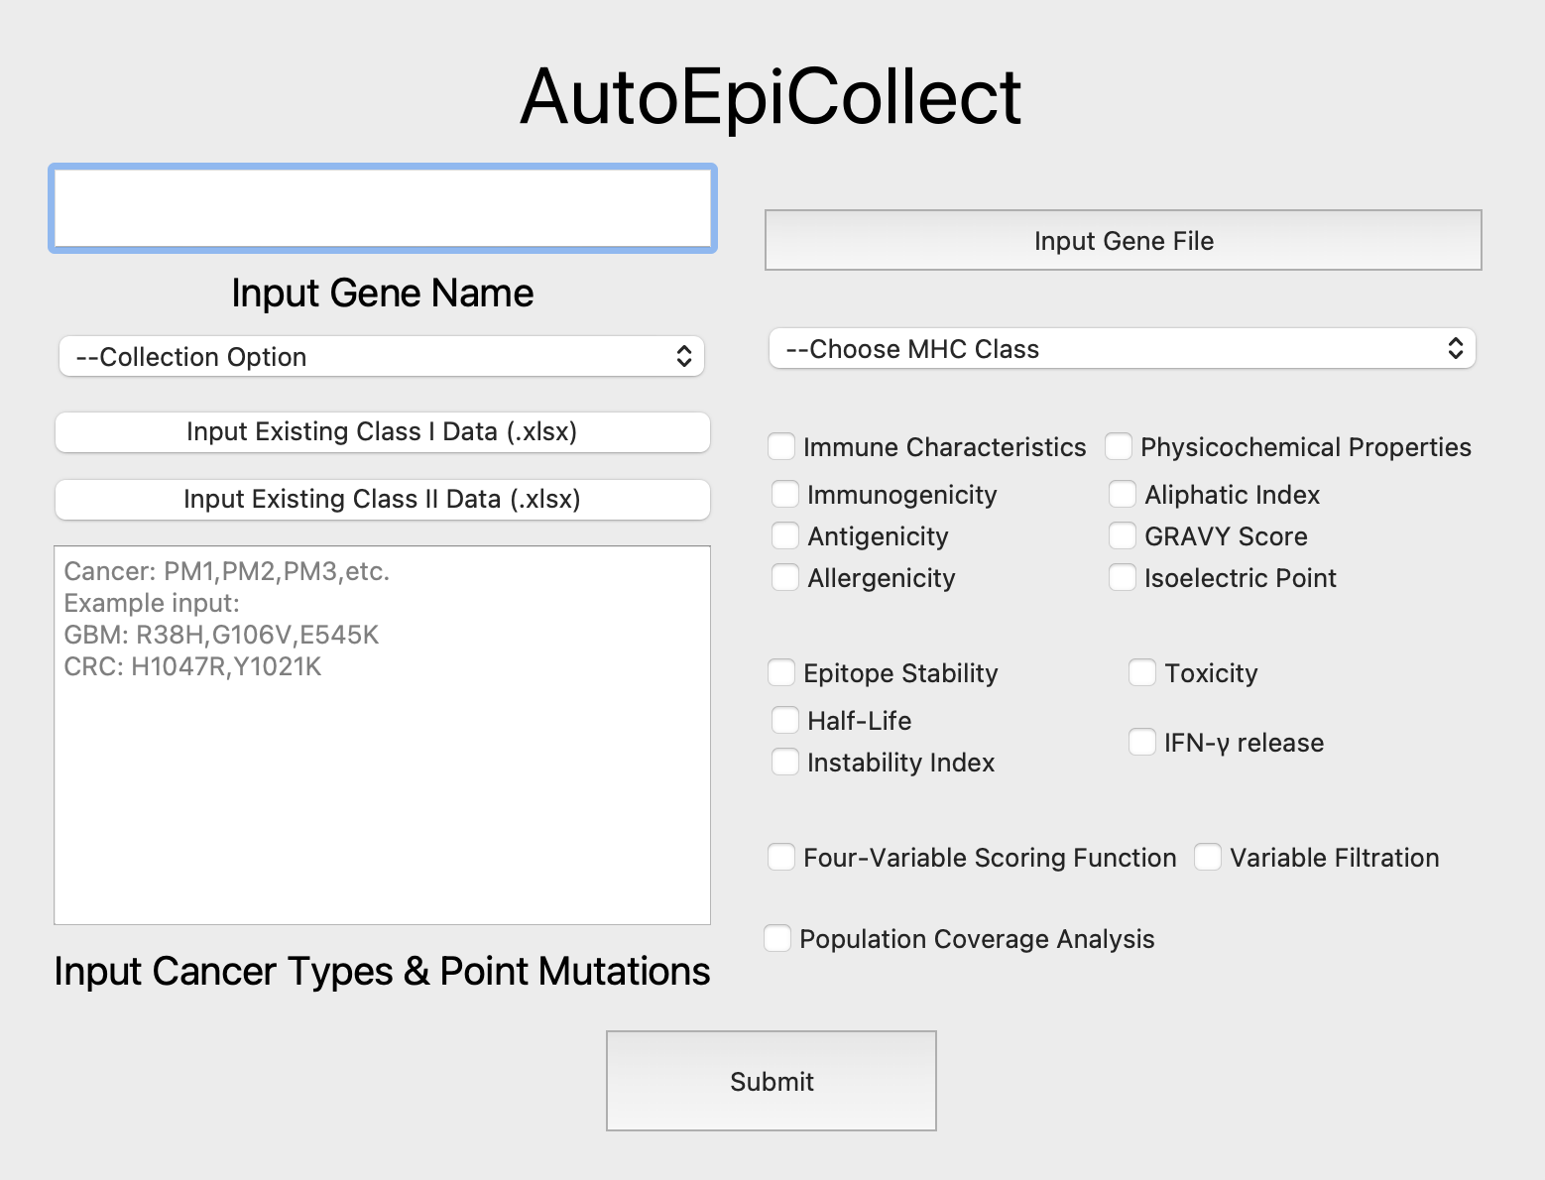Screen dimensions: 1545x1180
Task: Click Input Existing Class II Data button
Action: click(383, 500)
